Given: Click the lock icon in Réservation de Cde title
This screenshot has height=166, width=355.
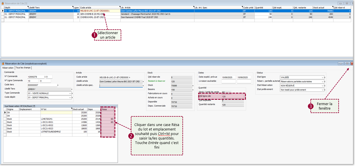Looking at the screenshot, I should click(3, 64).
